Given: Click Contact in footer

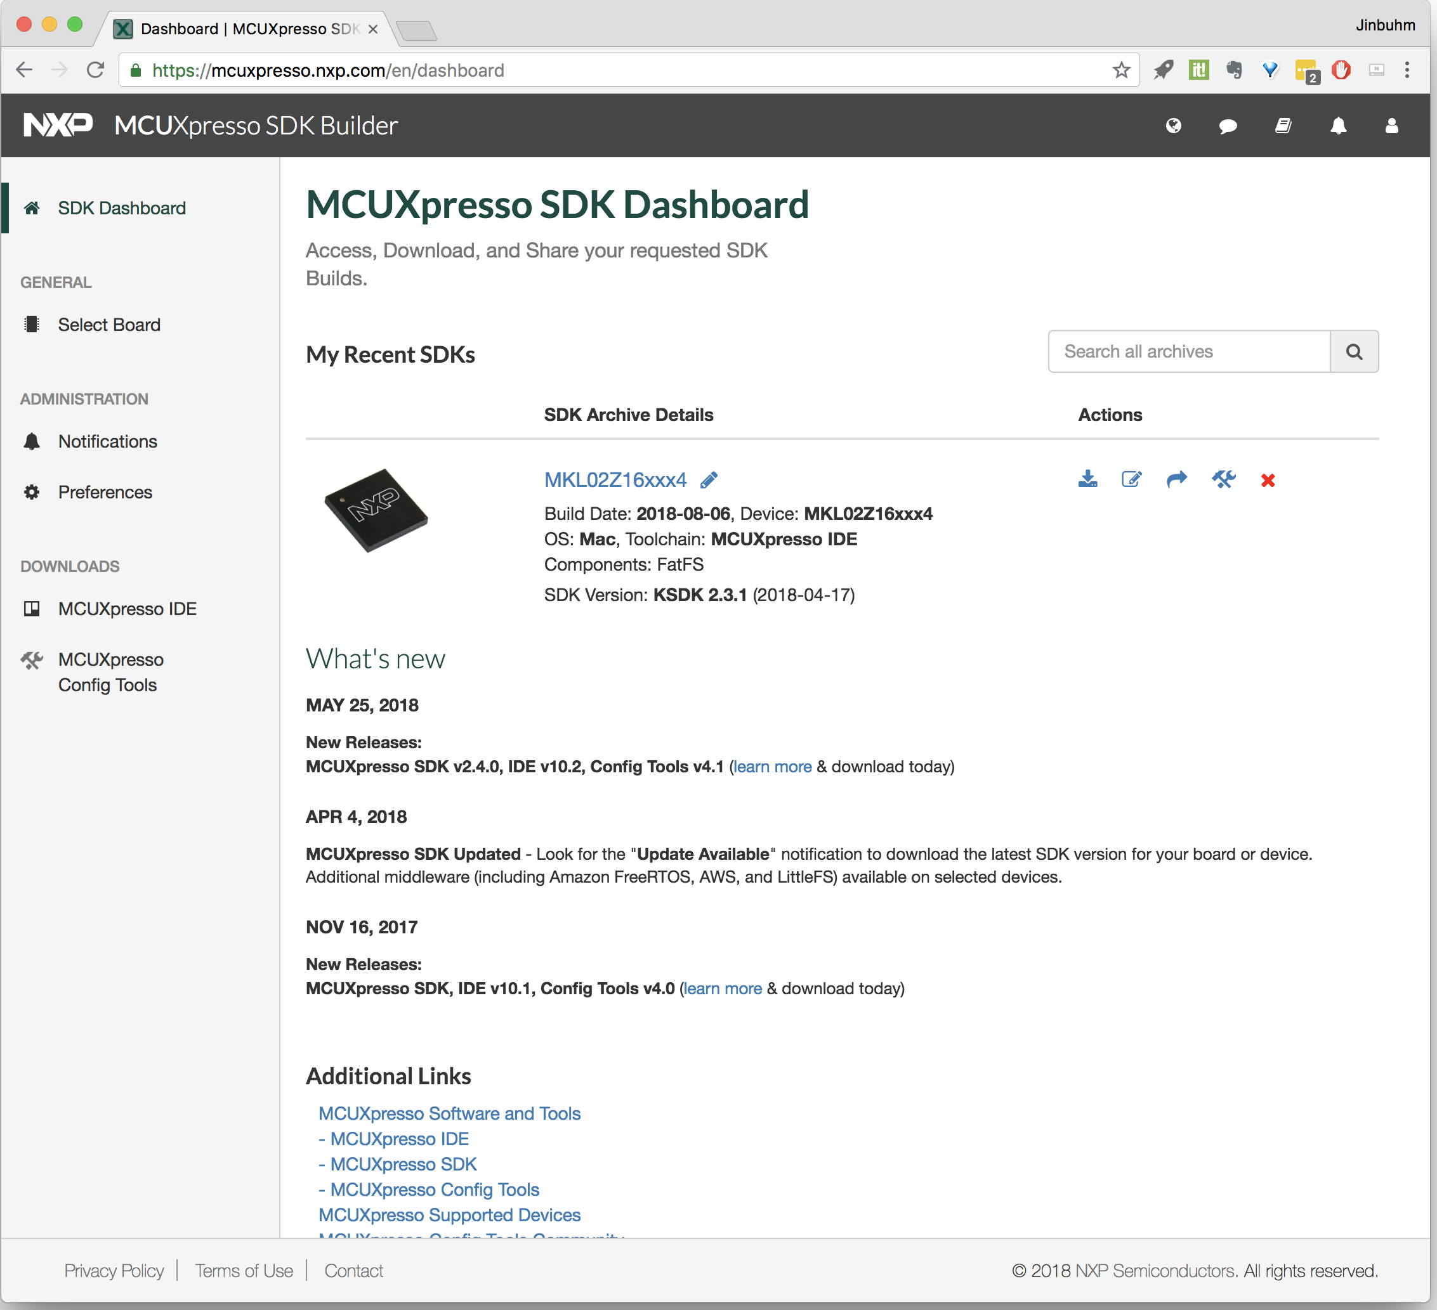Looking at the screenshot, I should pos(353,1271).
